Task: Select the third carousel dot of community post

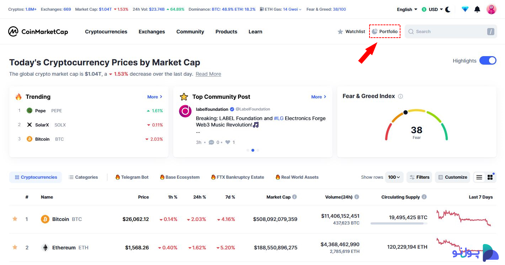Action: pyautogui.click(x=258, y=150)
